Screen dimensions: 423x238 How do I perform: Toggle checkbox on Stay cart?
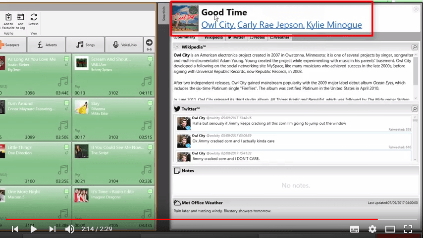tap(150, 103)
